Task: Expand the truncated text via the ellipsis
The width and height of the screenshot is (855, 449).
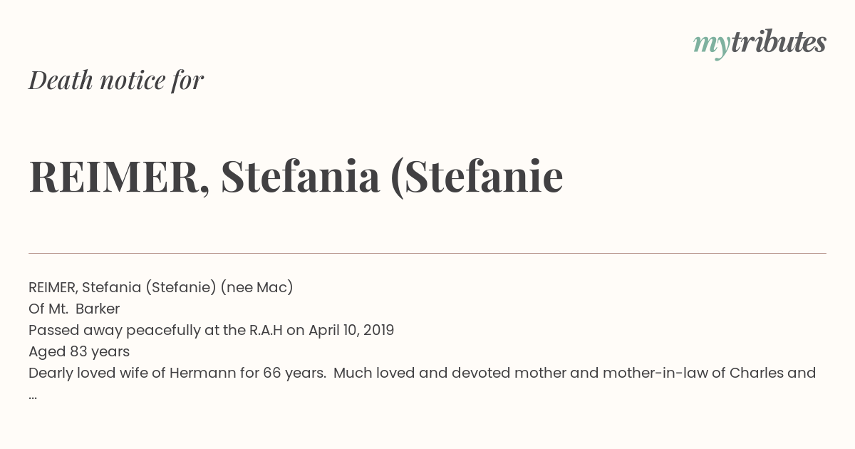Action: pyautogui.click(x=33, y=396)
